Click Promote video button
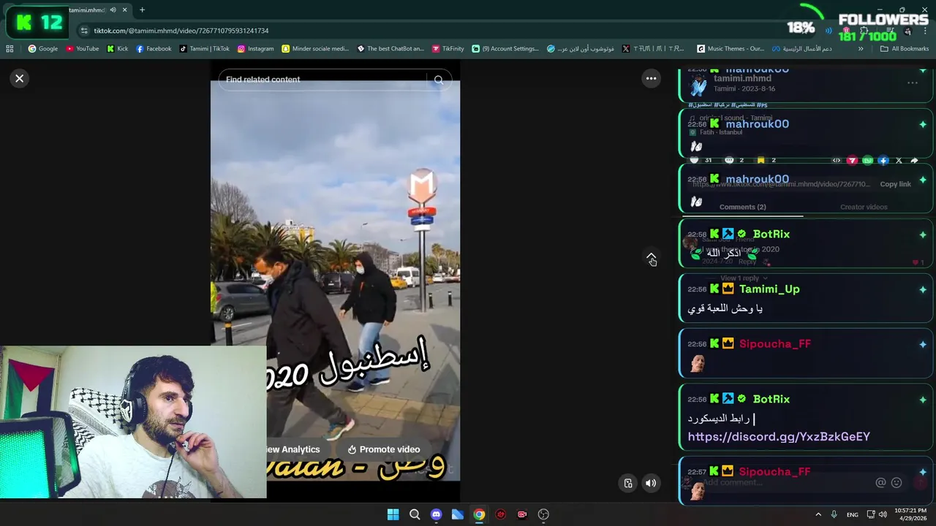 pos(384,449)
